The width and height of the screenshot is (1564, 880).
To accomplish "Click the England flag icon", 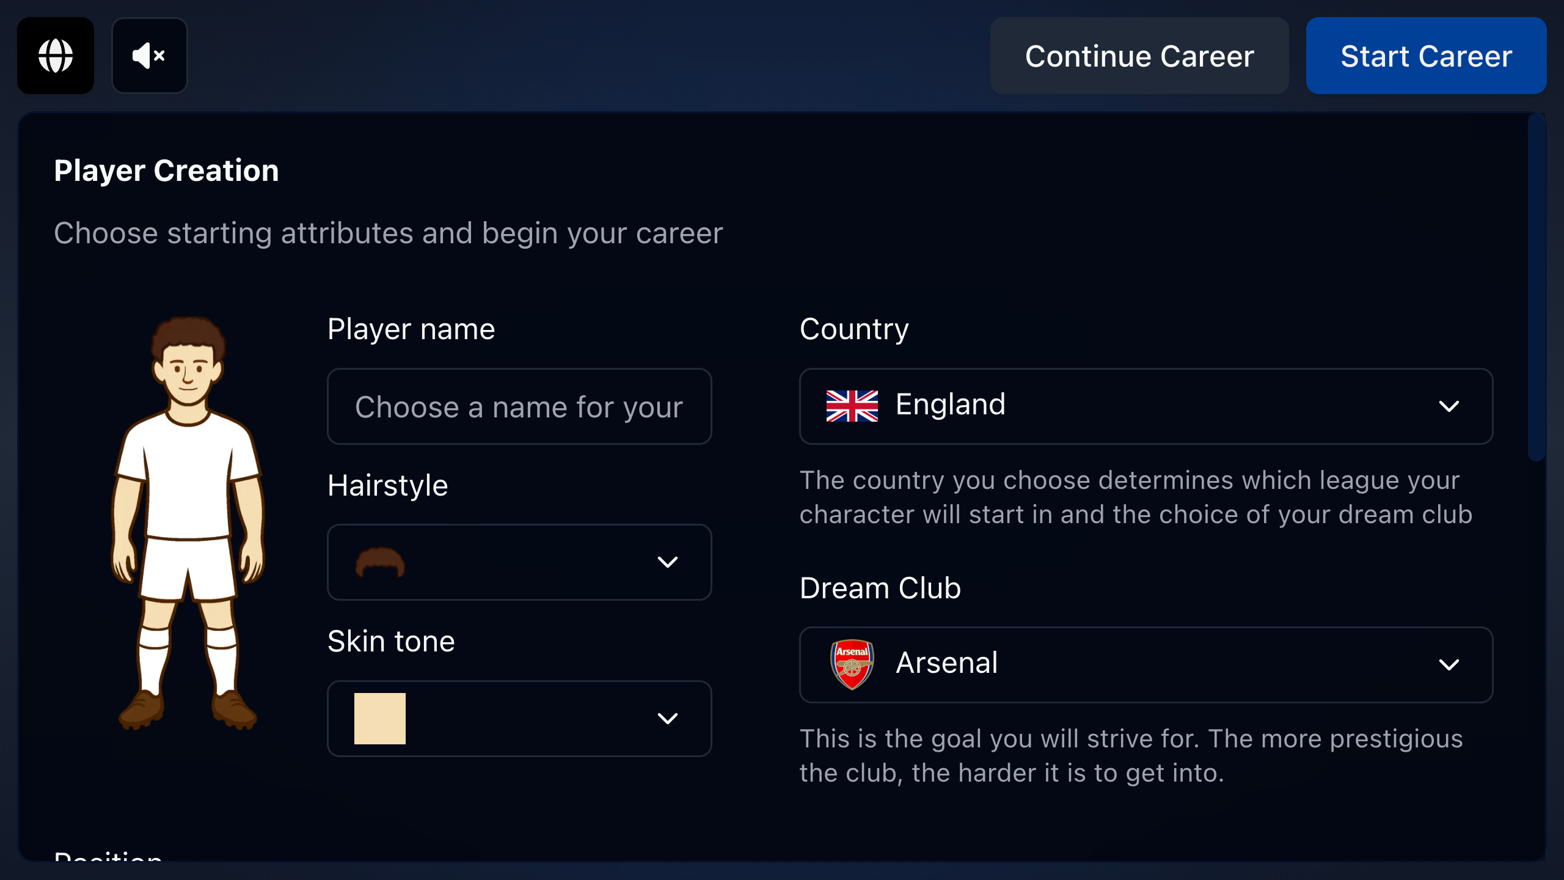I will pos(852,406).
